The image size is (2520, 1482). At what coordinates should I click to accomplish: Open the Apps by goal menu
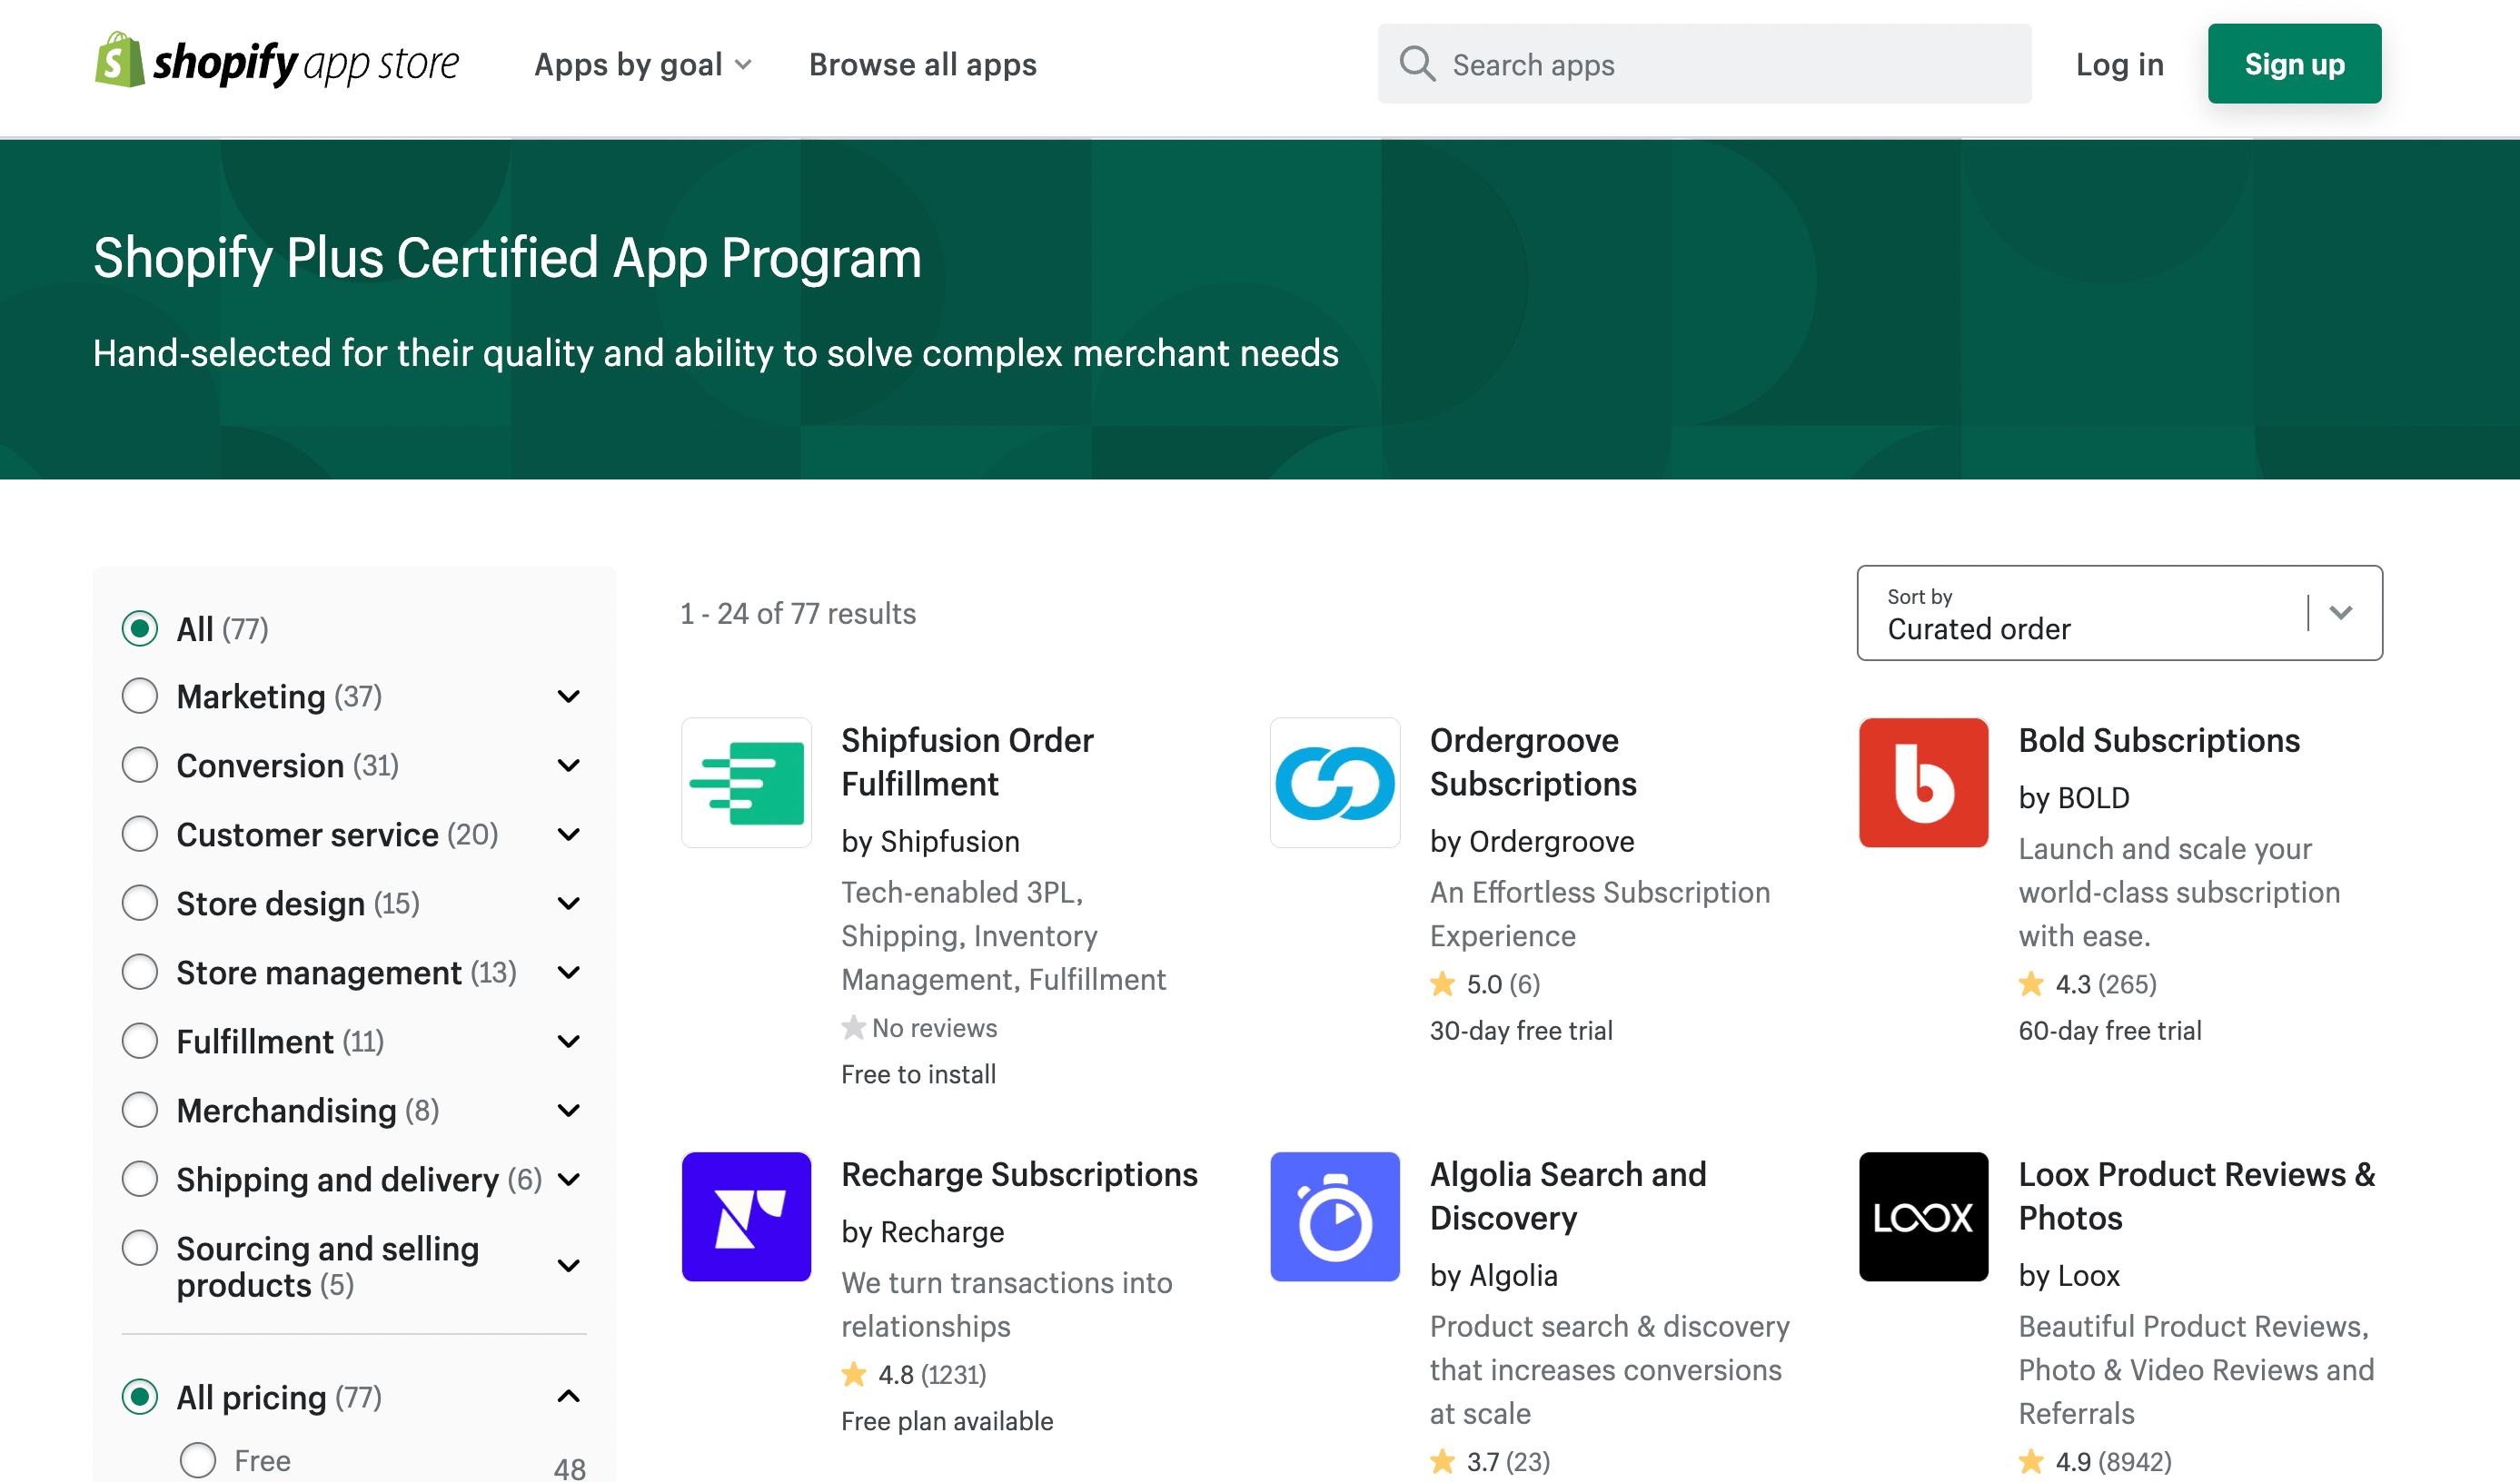point(643,64)
